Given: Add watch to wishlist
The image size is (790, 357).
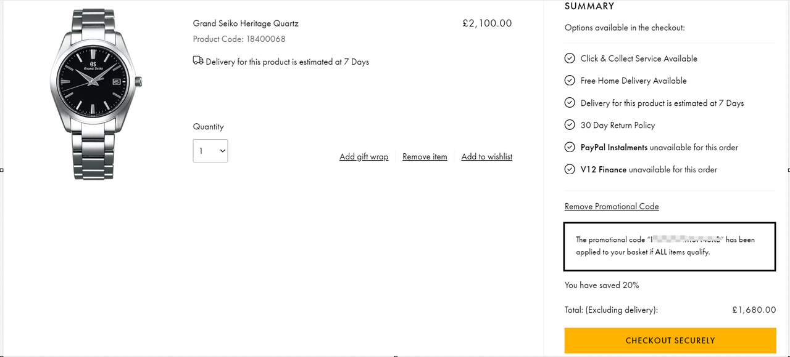Looking at the screenshot, I should (487, 156).
